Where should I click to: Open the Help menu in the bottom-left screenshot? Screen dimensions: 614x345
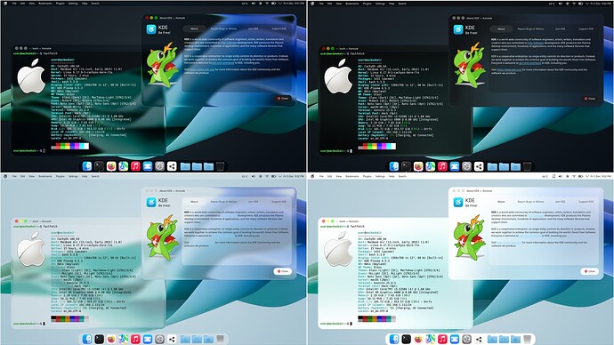pos(85,176)
